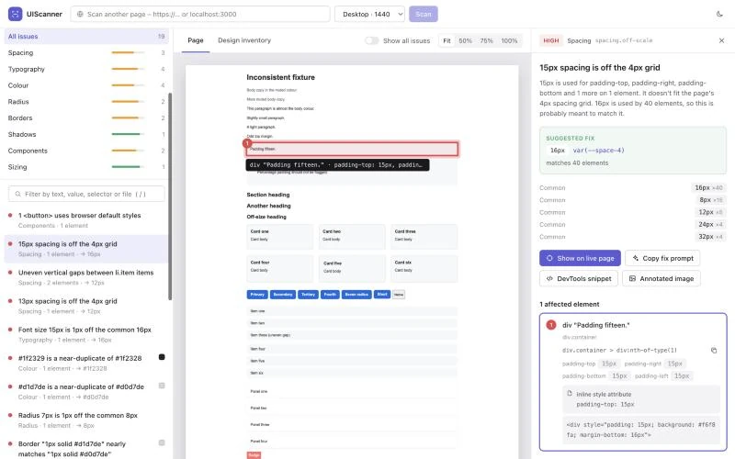The image size is (735, 459).
Task: Toggle the Show all issues switch
Action: tap(371, 40)
